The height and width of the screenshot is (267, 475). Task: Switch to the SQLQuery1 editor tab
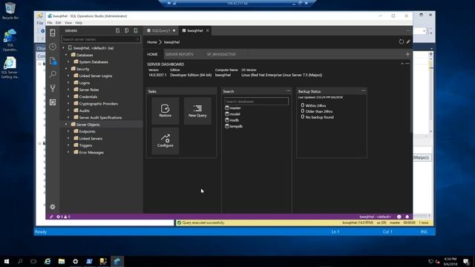tap(160, 30)
